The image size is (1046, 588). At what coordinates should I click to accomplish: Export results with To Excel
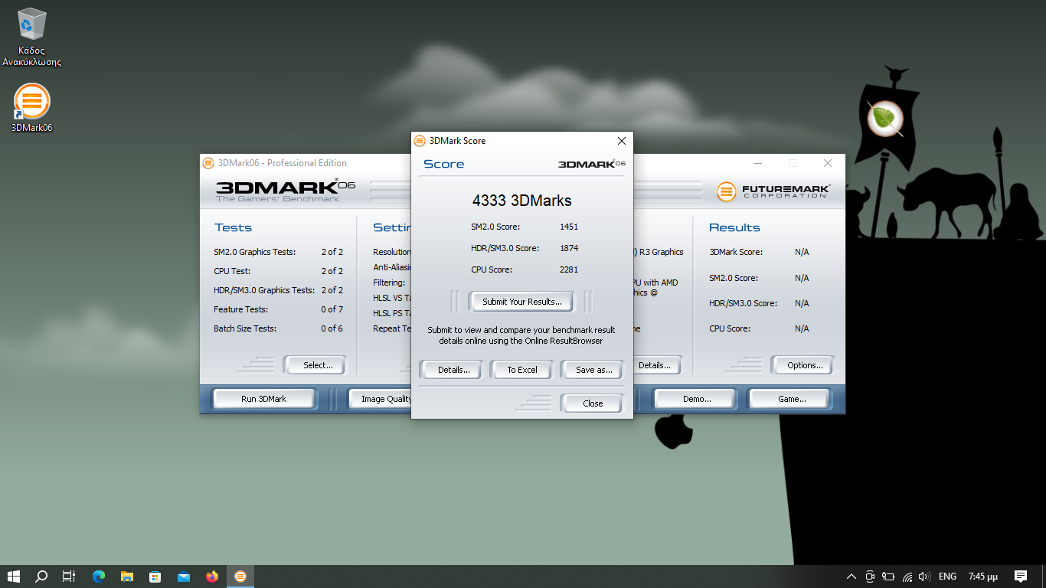point(522,370)
